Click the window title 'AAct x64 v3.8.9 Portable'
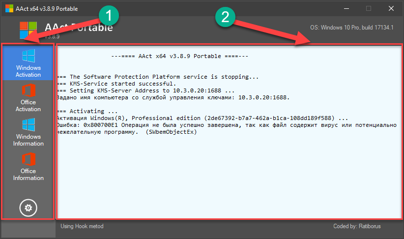 pos(47,8)
